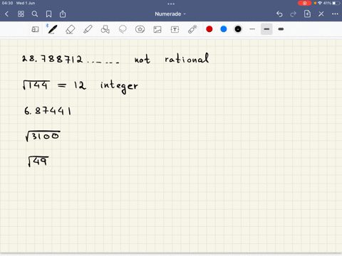Tap the three-dot multitasking control at top
This screenshot has height=256, width=342.
point(171,4)
